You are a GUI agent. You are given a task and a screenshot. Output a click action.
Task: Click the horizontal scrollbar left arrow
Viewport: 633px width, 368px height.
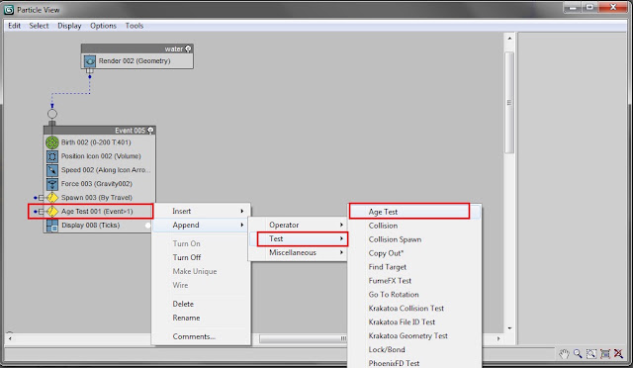point(10,338)
